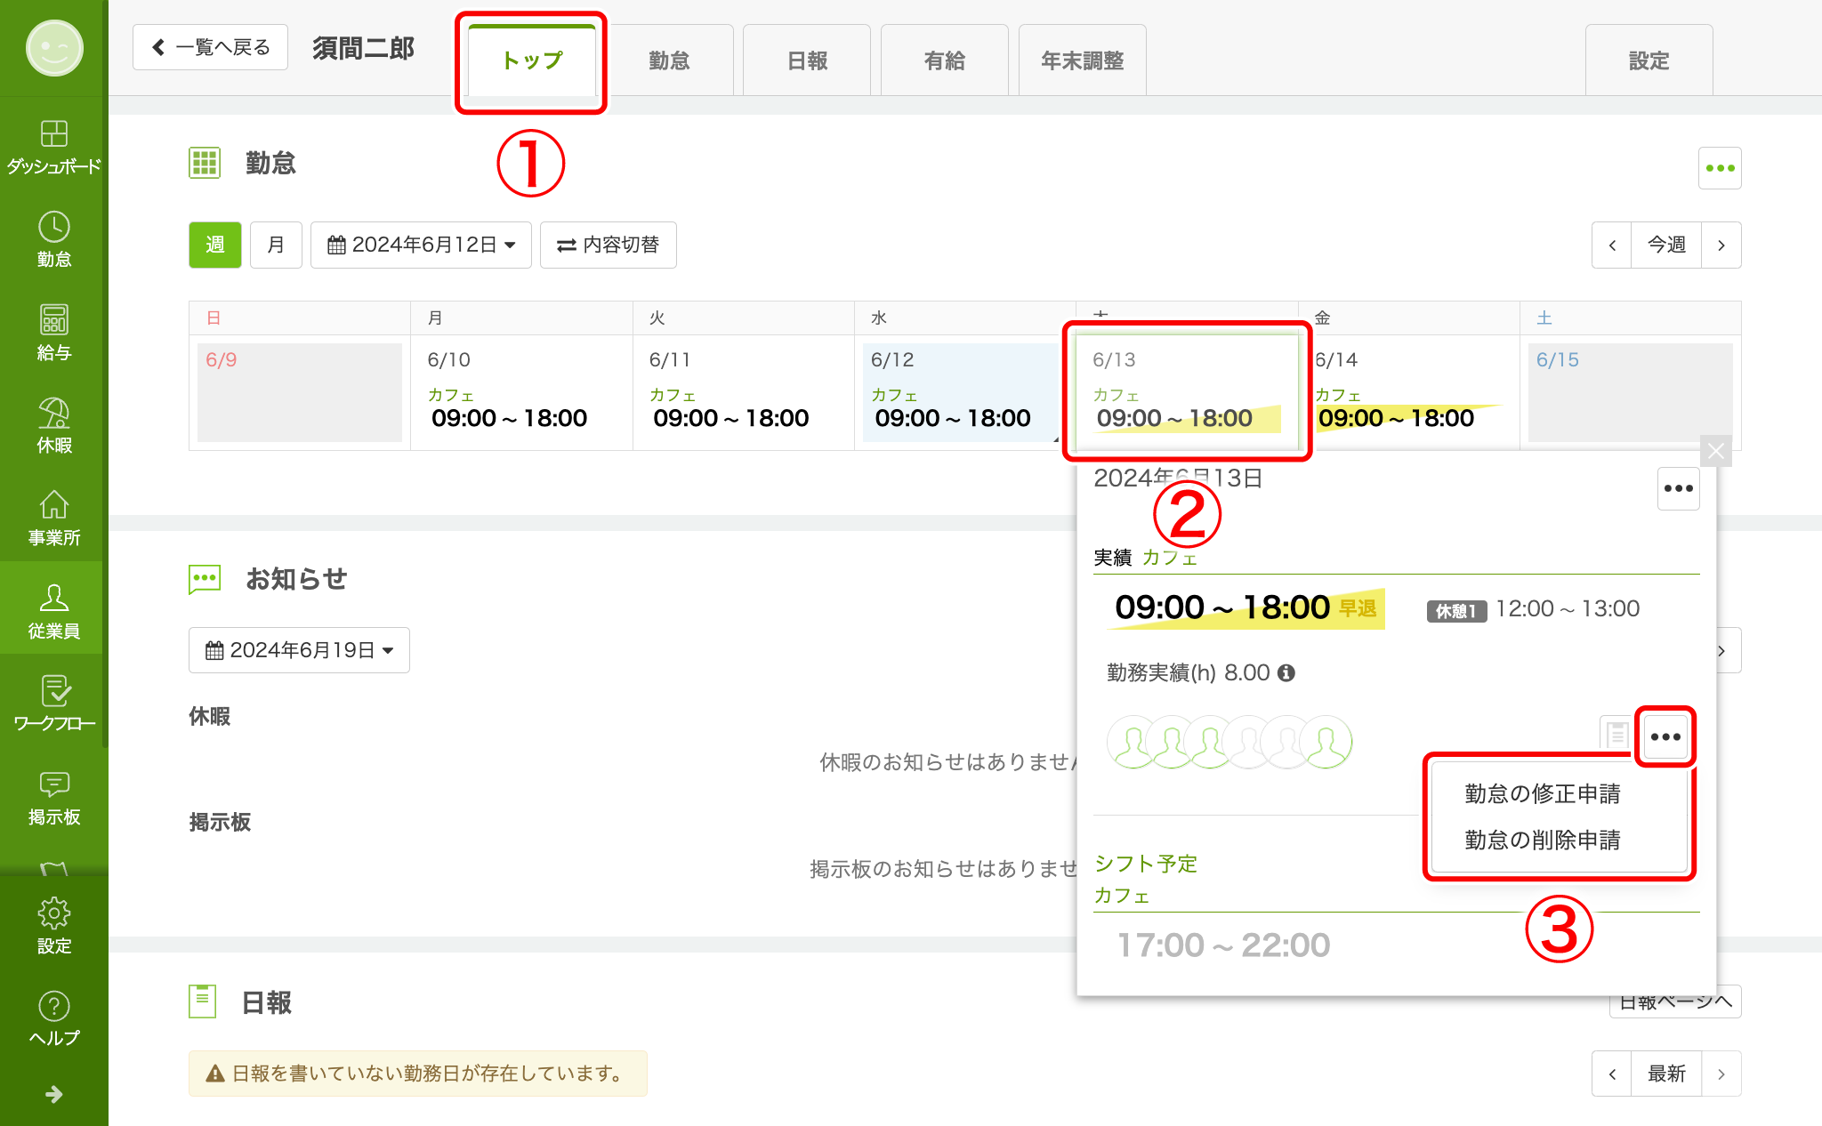
Task: Open 給与 payroll in the sidebar
Action: click(x=53, y=333)
